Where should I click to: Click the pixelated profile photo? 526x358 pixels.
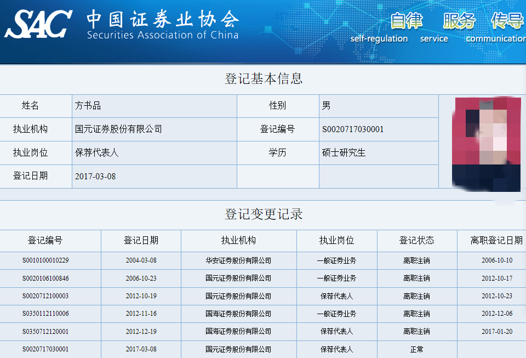(487, 144)
